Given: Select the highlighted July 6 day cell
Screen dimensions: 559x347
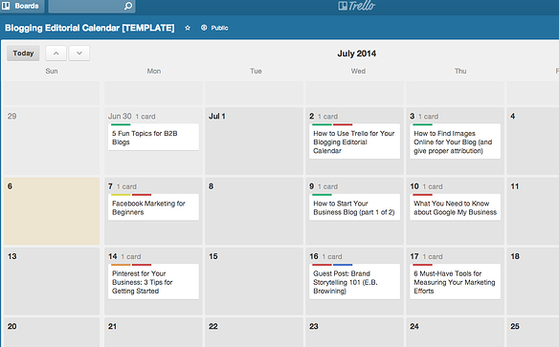Looking at the screenshot, I should click(52, 211).
